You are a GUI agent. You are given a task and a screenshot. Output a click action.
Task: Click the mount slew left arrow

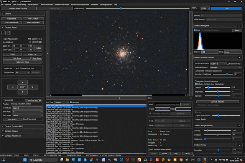click(x=13, y=87)
